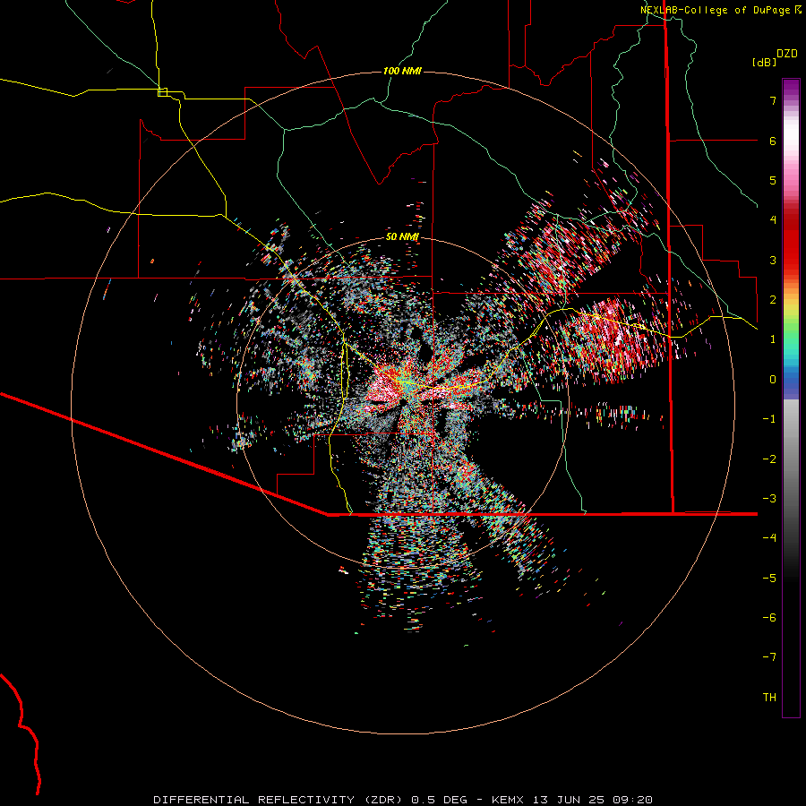Click the -4 value on the color scale
This screenshot has height=806, width=806.
(769, 537)
